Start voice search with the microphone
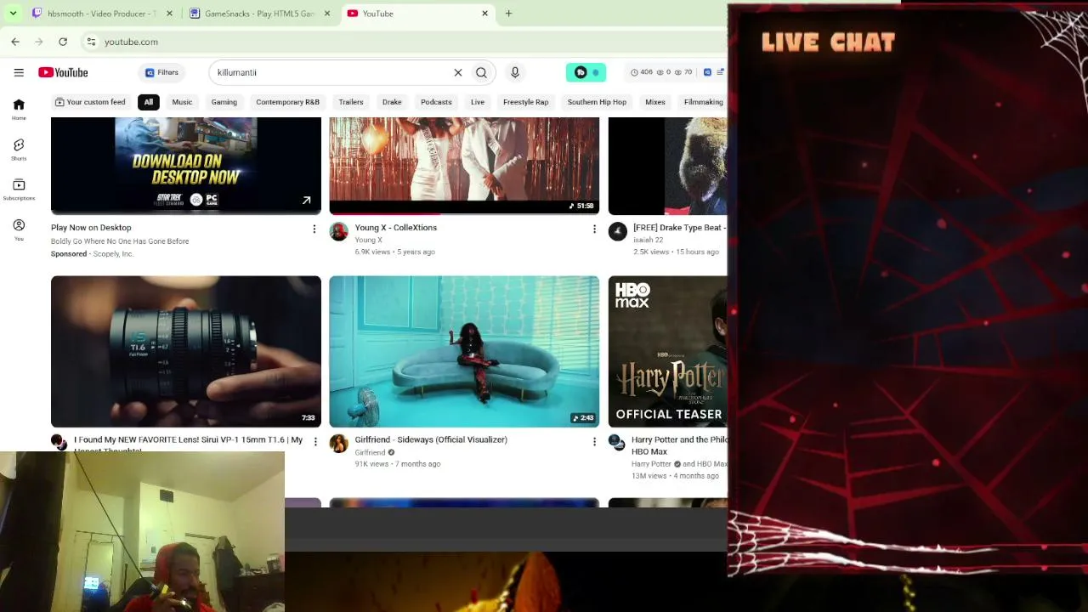Viewport: 1088px width, 612px height. point(515,72)
